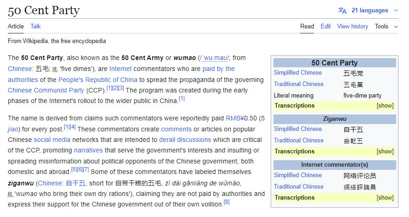Viewport: 409px width, 217px height.
Task: Follow the 自干五 Chinese link
Action: coord(76,184)
